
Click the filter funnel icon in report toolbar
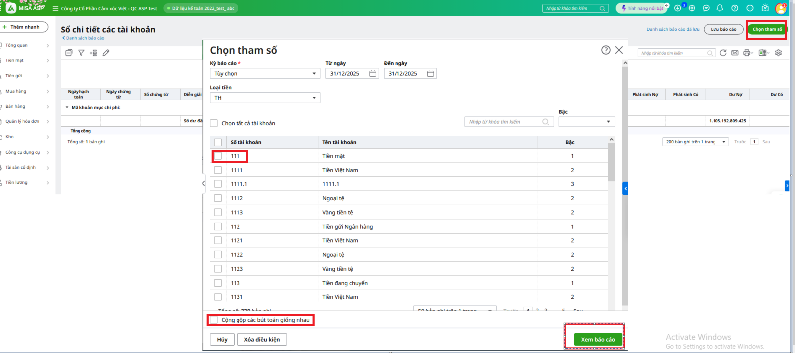click(81, 53)
